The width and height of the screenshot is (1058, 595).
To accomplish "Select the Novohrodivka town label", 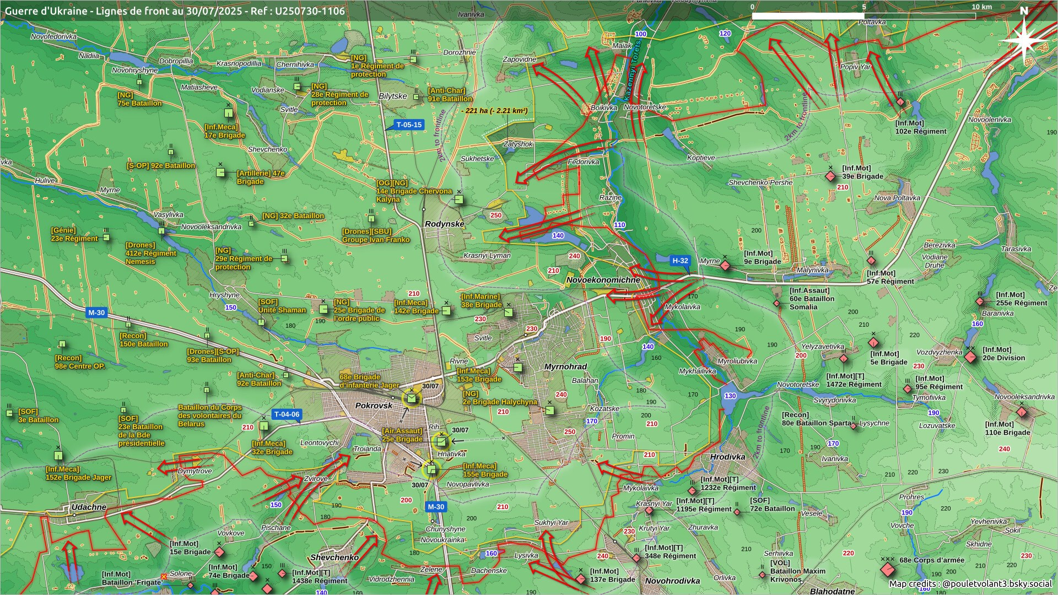I will [672, 581].
